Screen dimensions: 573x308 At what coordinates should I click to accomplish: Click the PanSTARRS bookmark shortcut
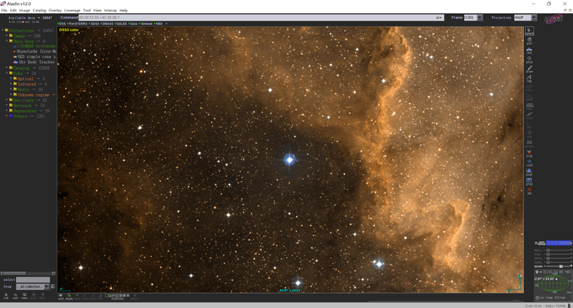(78, 24)
